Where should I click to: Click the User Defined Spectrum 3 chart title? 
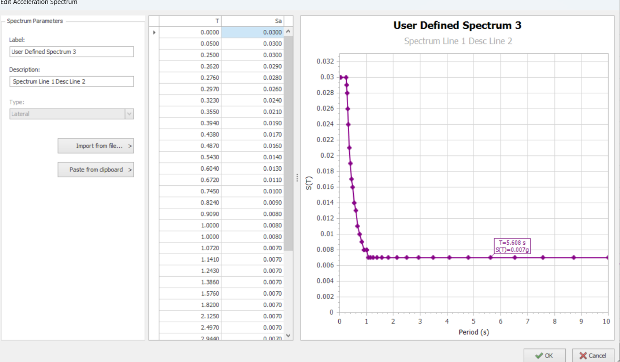(x=457, y=26)
